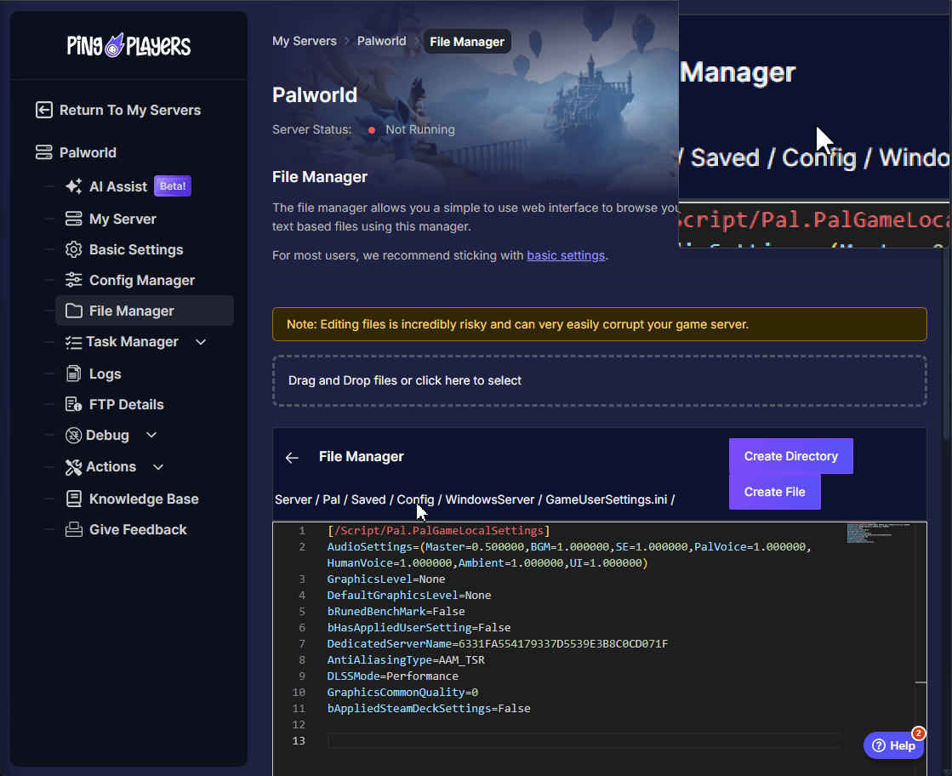Click the question mark icon in Help
The height and width of the screenshot is (776, 952).
(x=879, y=745)
